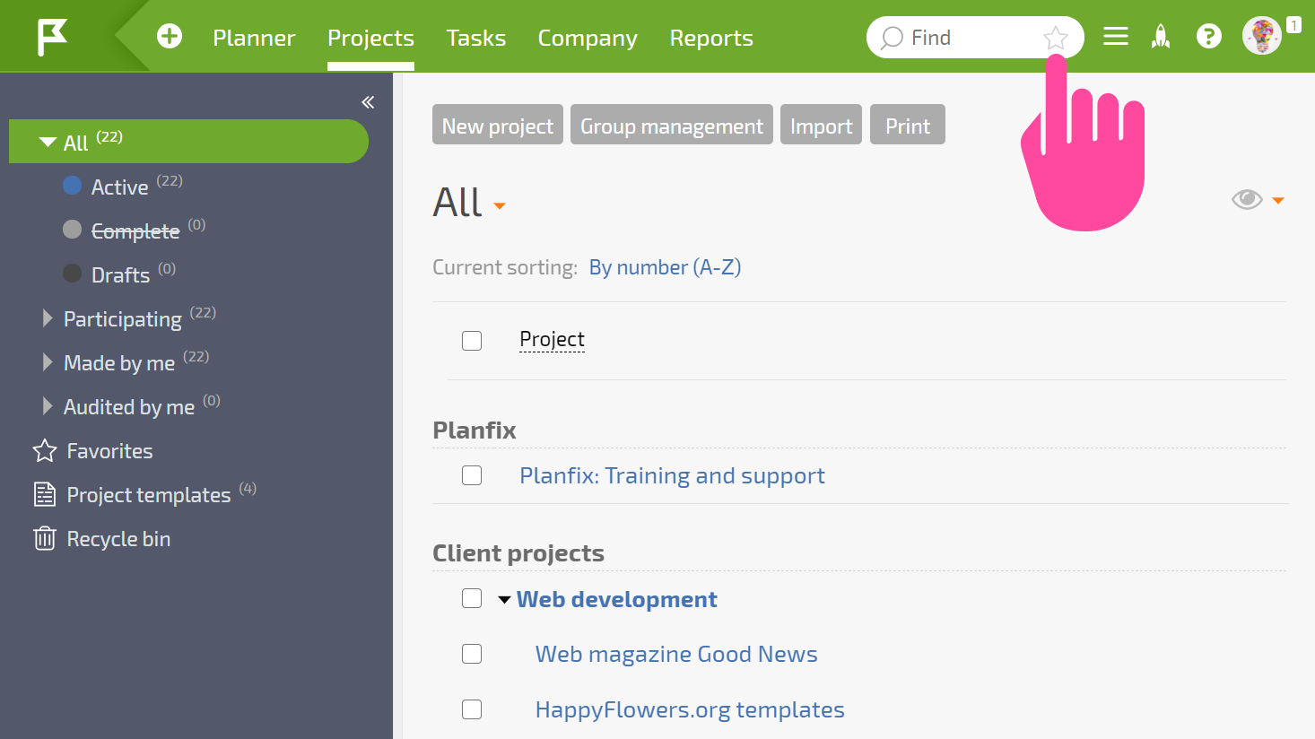
Task: Collapse the All tree triangle in sidebar
Action: 48,142
